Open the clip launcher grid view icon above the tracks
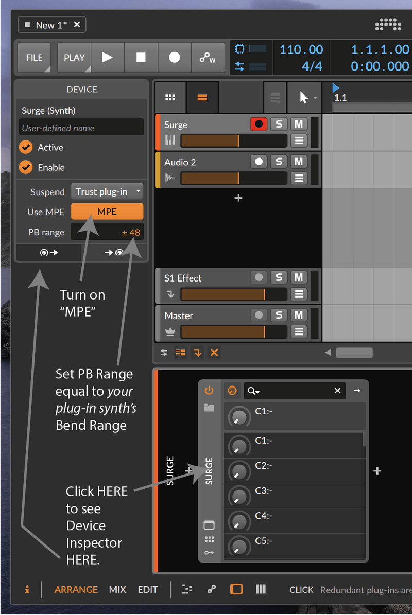412x615 pixels. (x=170, y=97)
